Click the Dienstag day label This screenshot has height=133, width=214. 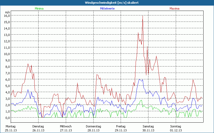(x=38, y=127)
